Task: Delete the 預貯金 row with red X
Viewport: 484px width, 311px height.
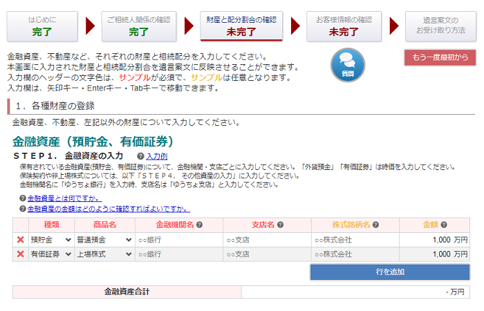Action: pyautogui.click(x=20, y=240)
